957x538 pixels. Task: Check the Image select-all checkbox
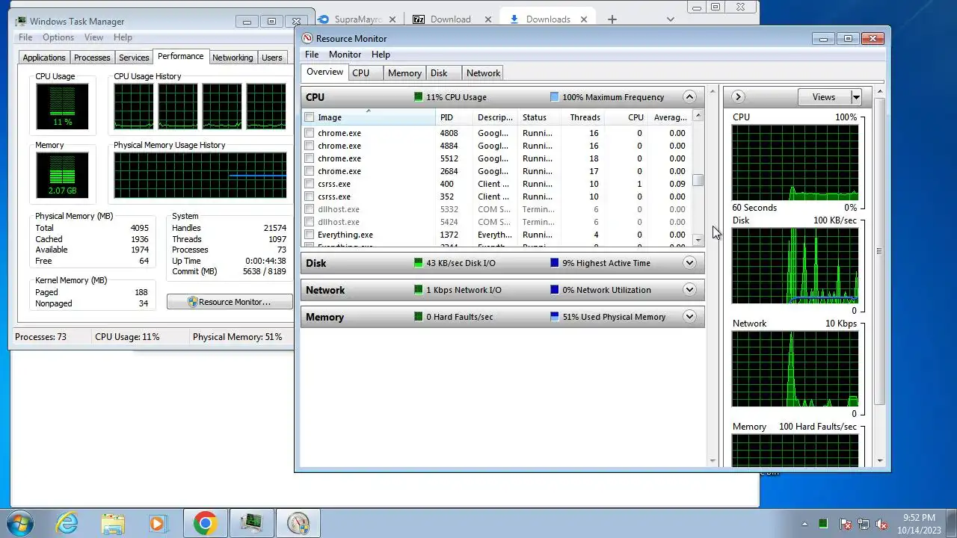(x=309, y=117)
